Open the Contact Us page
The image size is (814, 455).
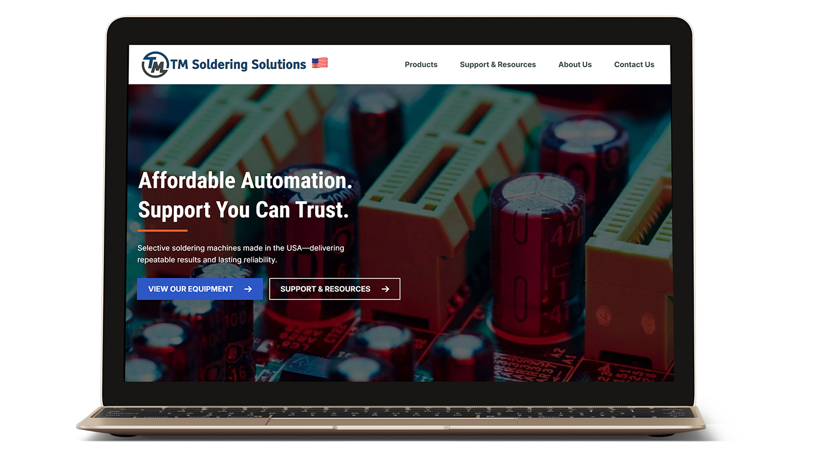coord(634,64)
